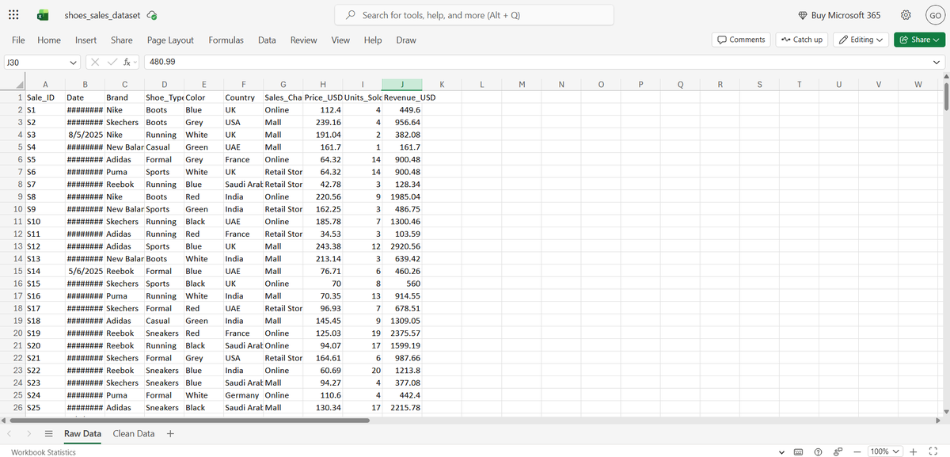Open the View tab
This screenshot has height=457, width=950.
[340, 40]
